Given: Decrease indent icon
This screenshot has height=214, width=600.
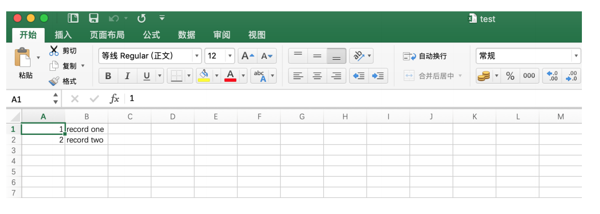Looking at the screenshot, I should [359, 76].
